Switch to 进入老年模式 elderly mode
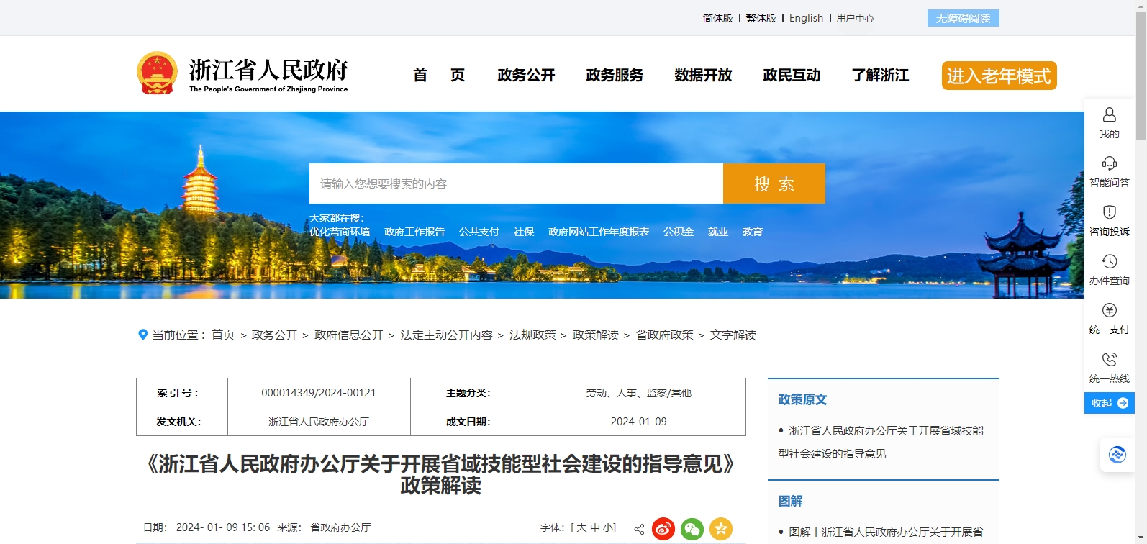 (x=999, y=76)
